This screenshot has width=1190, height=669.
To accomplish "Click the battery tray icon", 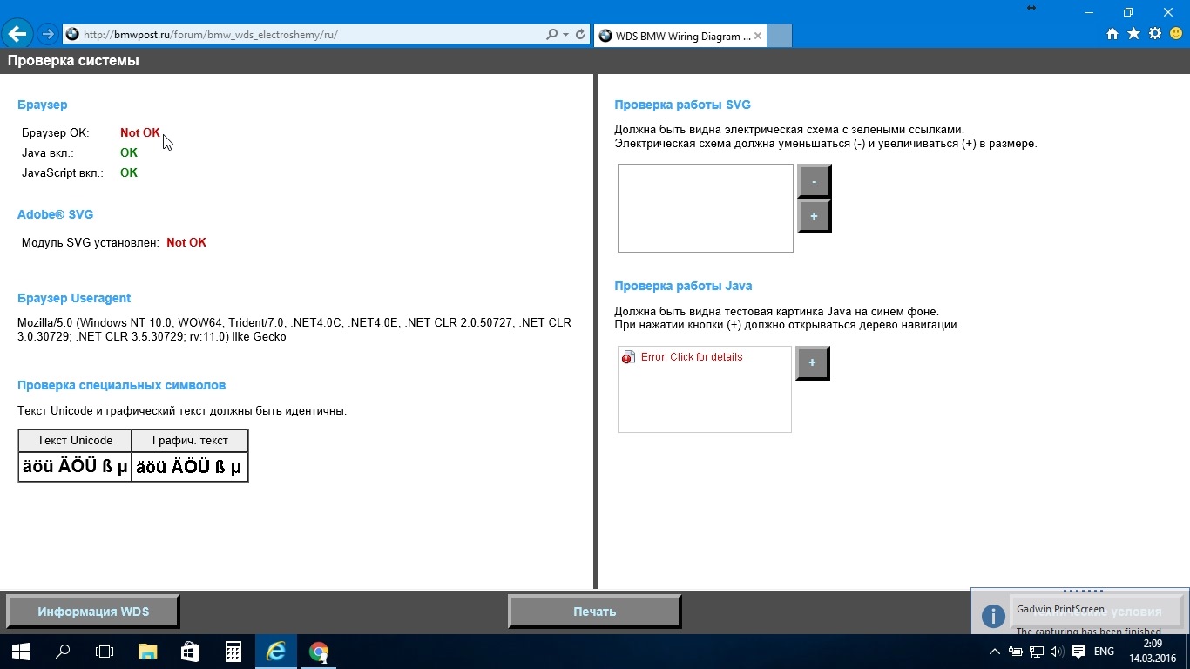I will (x=1015, y=652).
